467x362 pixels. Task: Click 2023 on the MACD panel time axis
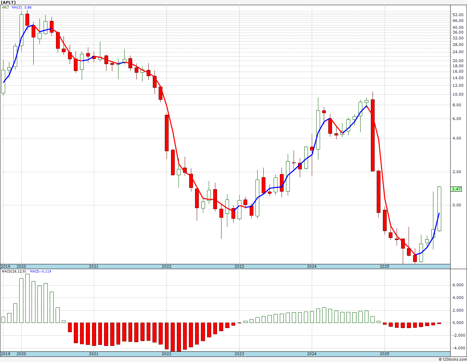(239, 354)
